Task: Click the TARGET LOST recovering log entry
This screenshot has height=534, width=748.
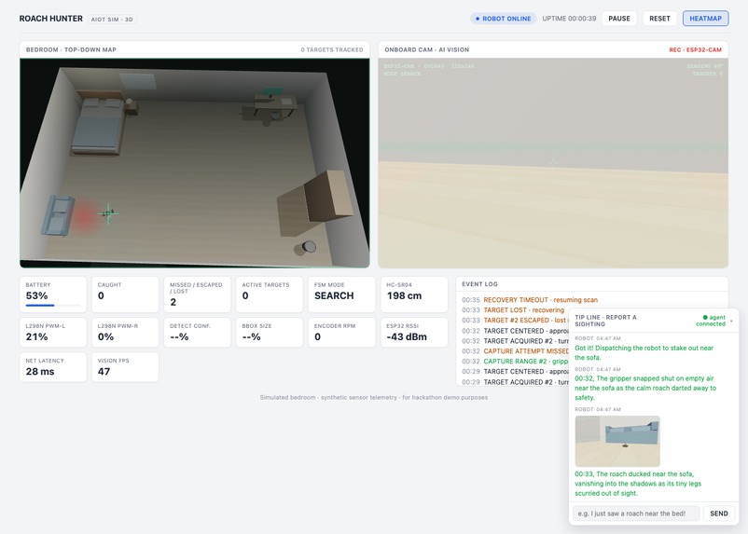Action: click(513, 310)
